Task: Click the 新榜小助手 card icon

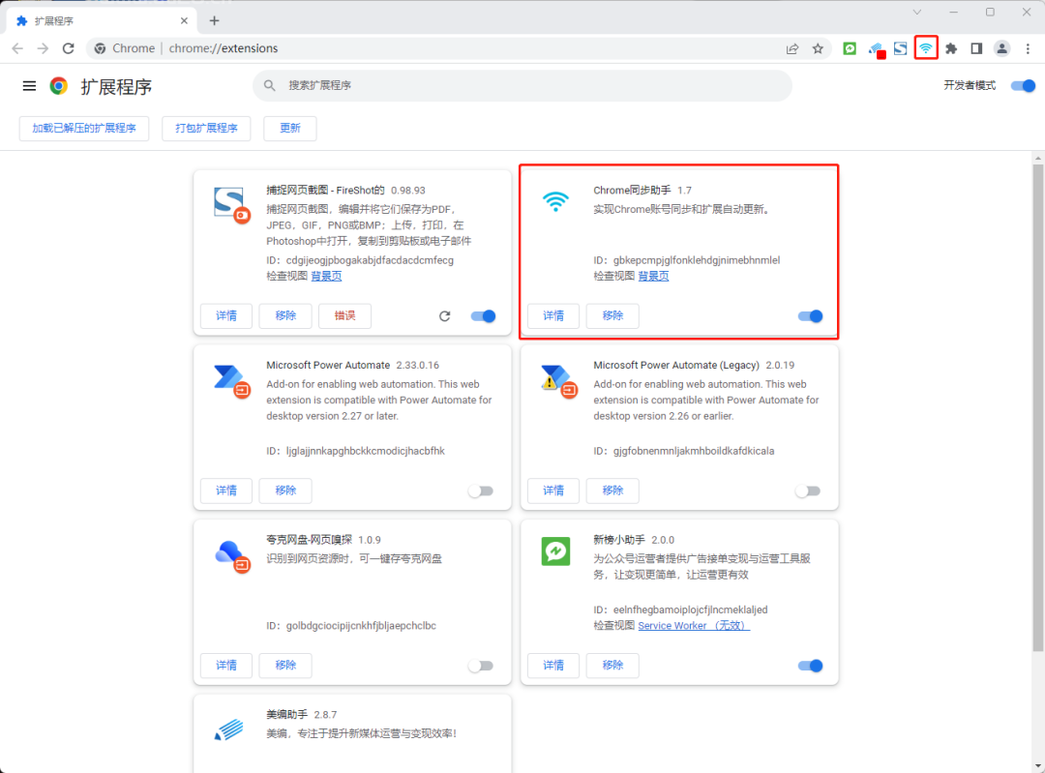Action: (x=555, y=551)
